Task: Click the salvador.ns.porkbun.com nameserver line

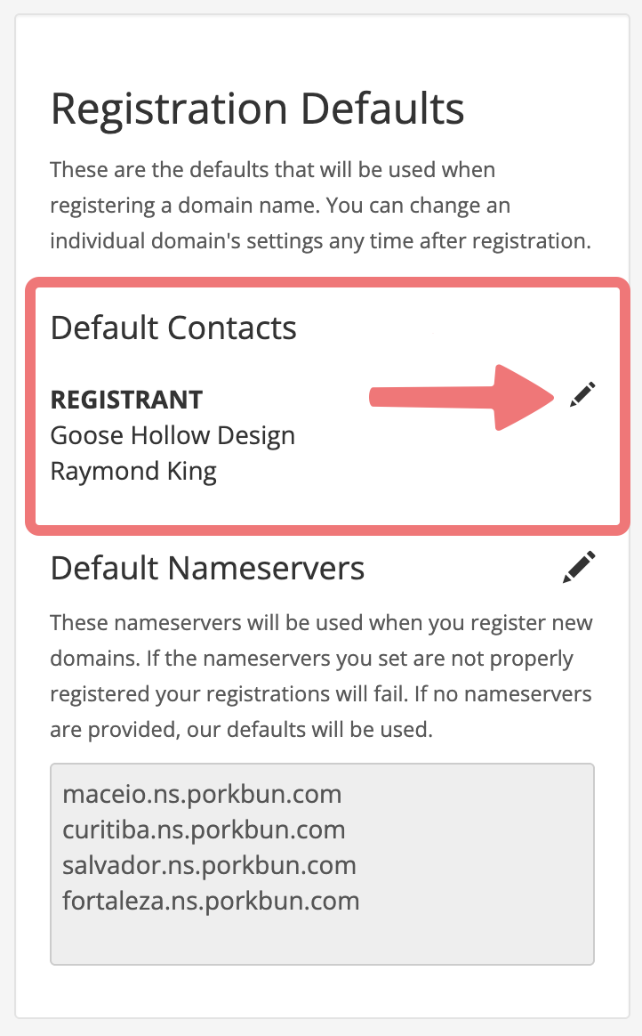Action: 209,865
